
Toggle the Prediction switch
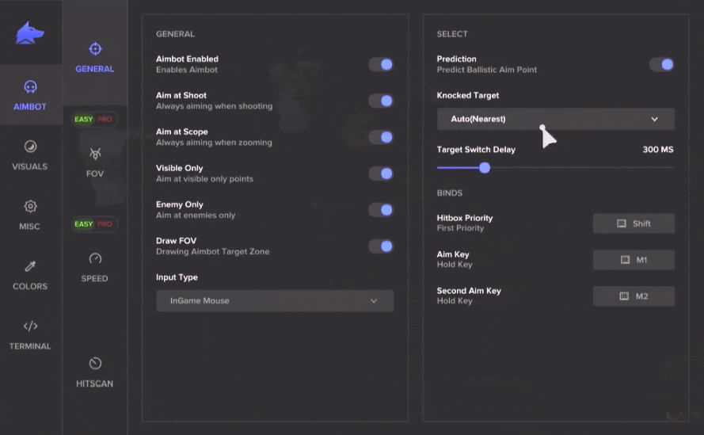tap(662, 64)
